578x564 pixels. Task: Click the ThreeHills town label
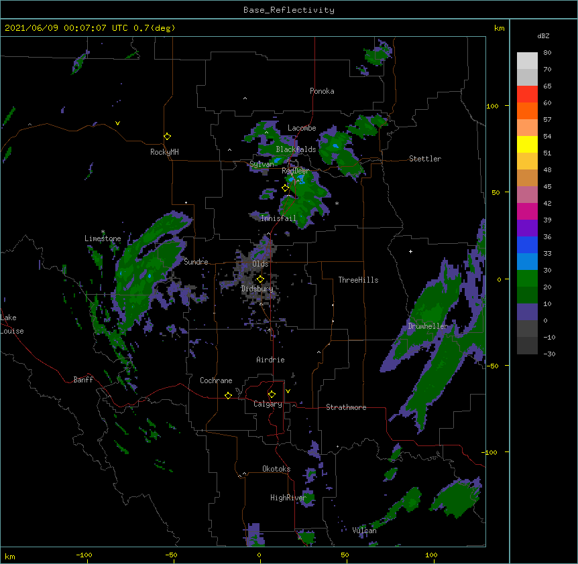(x=358, y=280)
